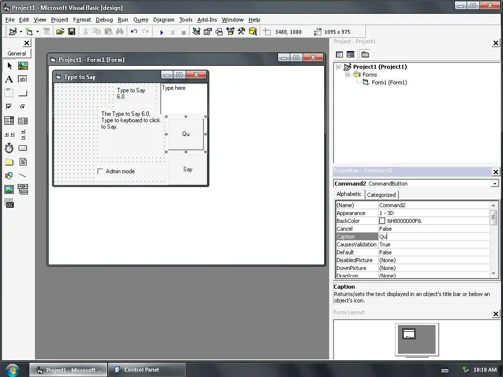The height and width of the screenshot is (377, 503).
Task: Select the ListBox tool
Action: (23, 121)
